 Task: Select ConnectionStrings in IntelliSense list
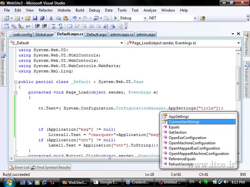click(x=184, y=122)
